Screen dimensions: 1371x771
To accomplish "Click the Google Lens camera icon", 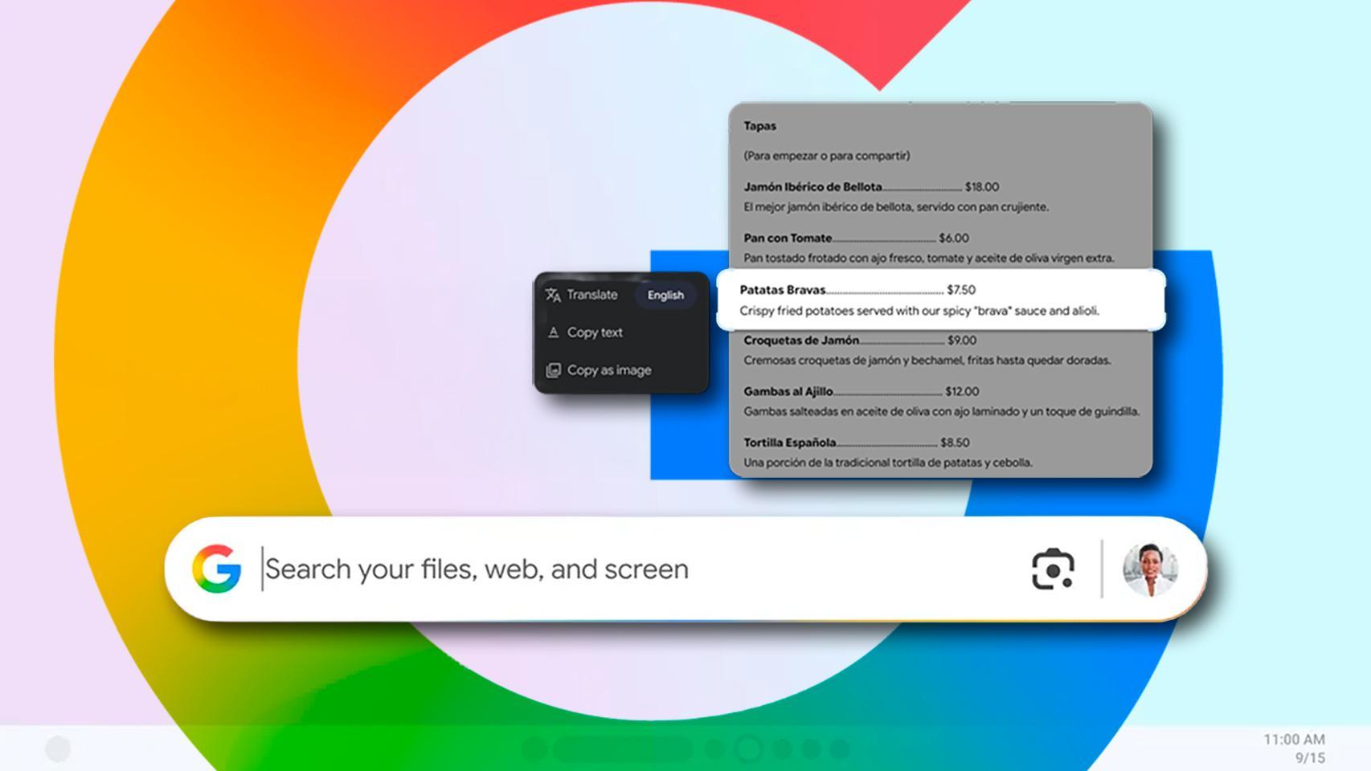I will coord(1053,569).
